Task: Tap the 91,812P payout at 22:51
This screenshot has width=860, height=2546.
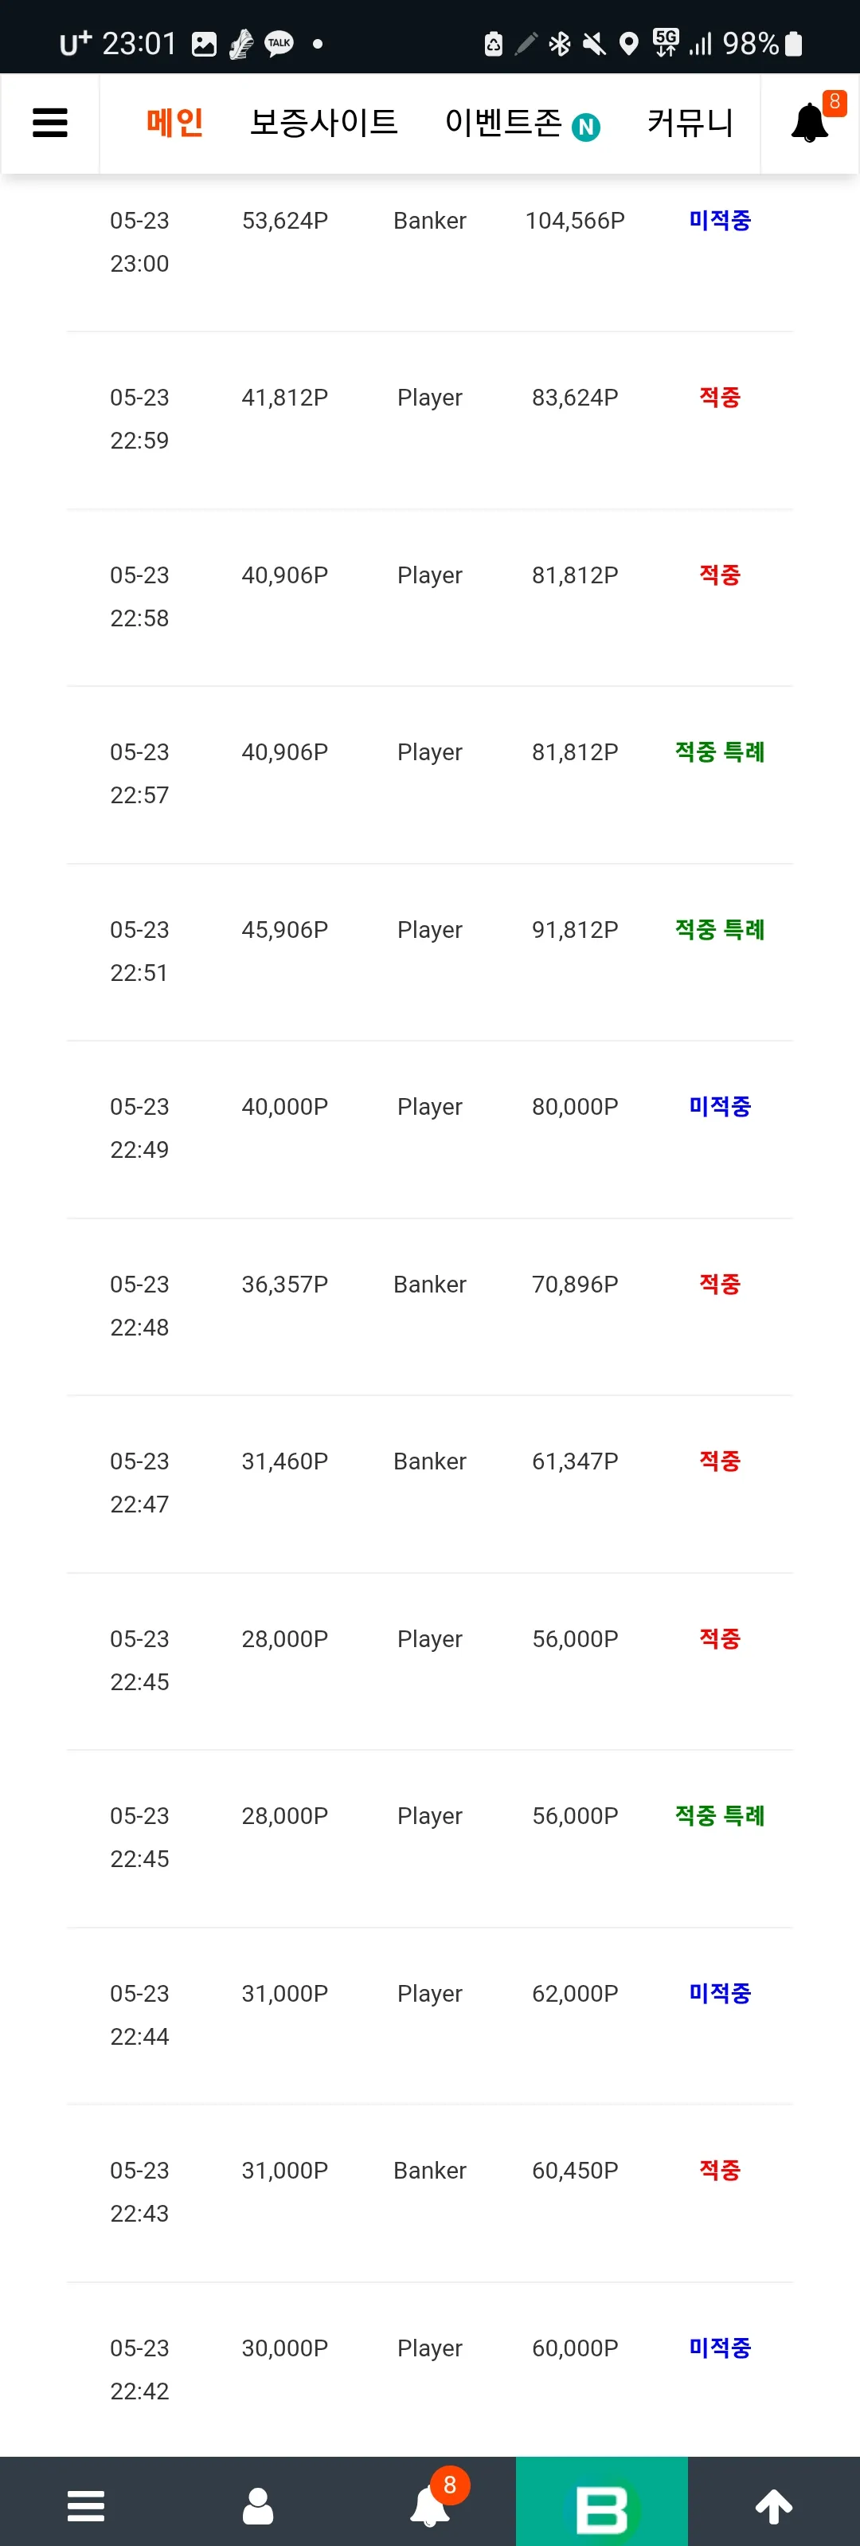Action: [x=575, y=930]
